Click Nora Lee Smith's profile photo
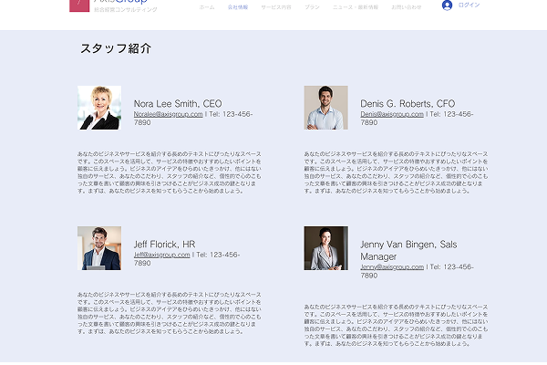 (x=99, y=108)
